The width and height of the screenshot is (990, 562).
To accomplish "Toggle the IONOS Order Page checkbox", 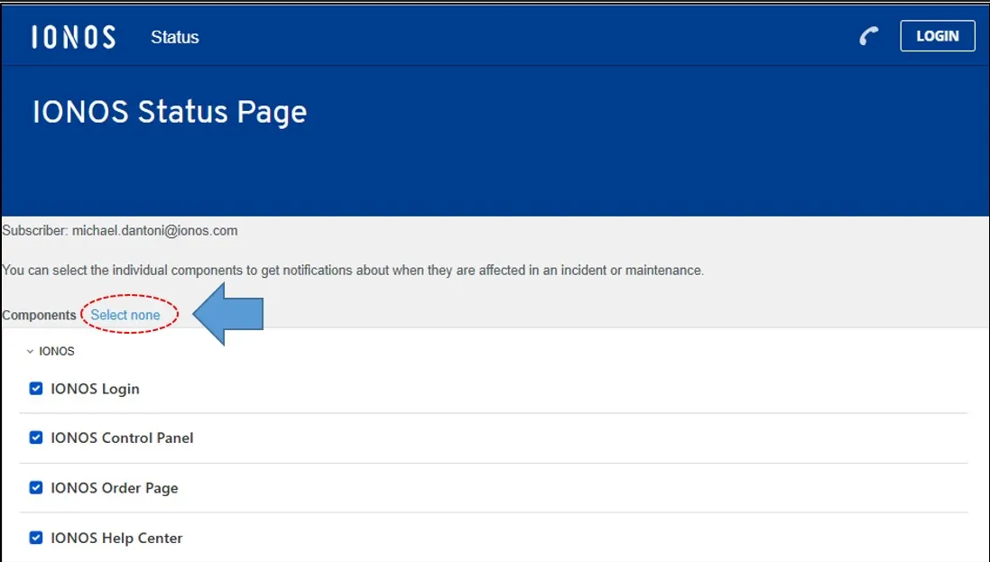I will pyautogui.click(x=36, y=488).
